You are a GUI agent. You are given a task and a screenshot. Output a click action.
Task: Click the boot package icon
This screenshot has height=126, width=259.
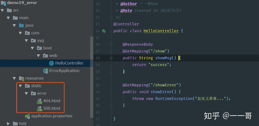click(x=39, y=48)
